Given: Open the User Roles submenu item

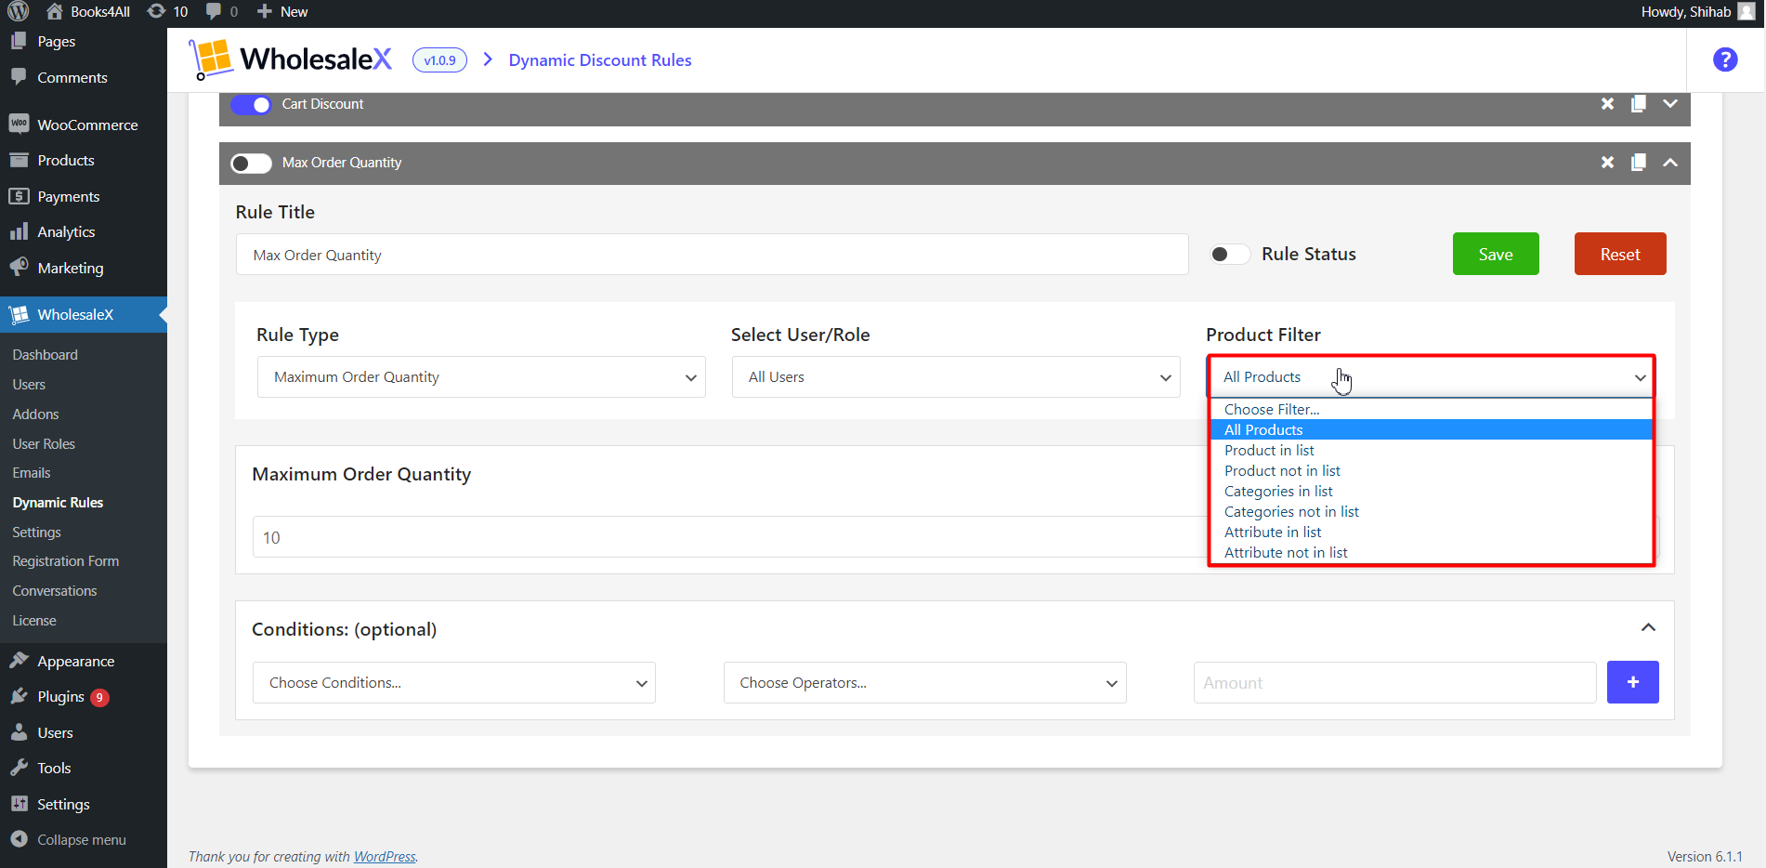Looking at the screenshot, I should coord(44,443).
